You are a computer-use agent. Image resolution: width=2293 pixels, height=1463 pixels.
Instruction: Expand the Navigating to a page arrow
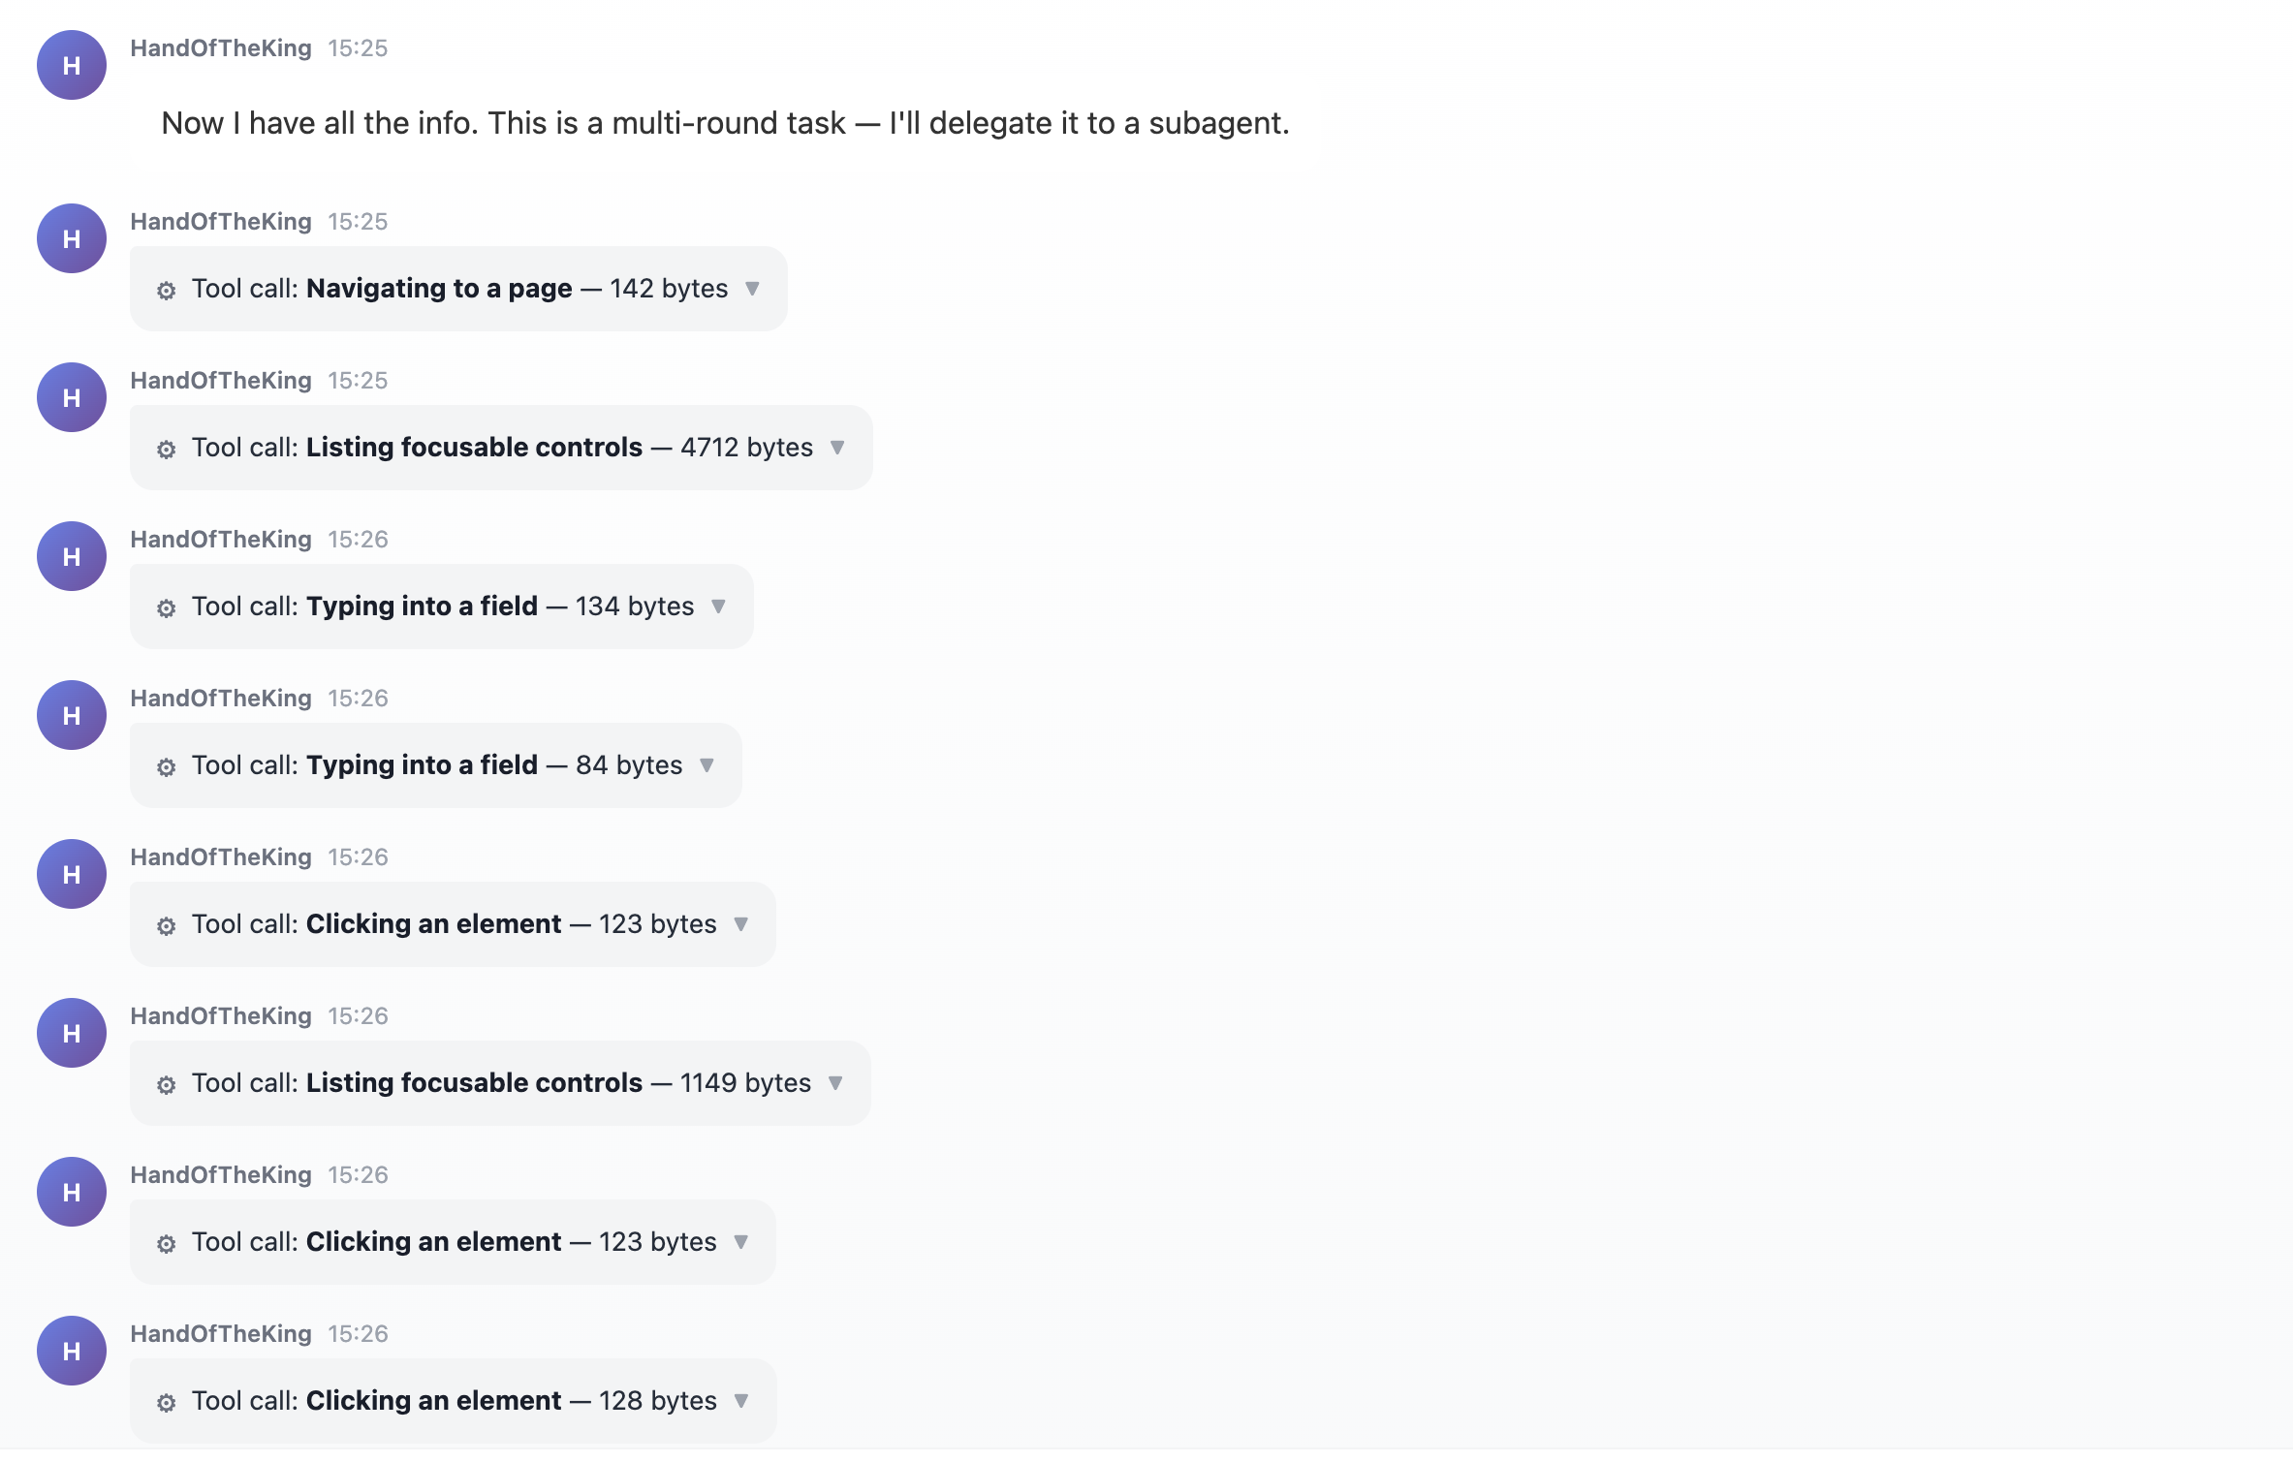752,289
